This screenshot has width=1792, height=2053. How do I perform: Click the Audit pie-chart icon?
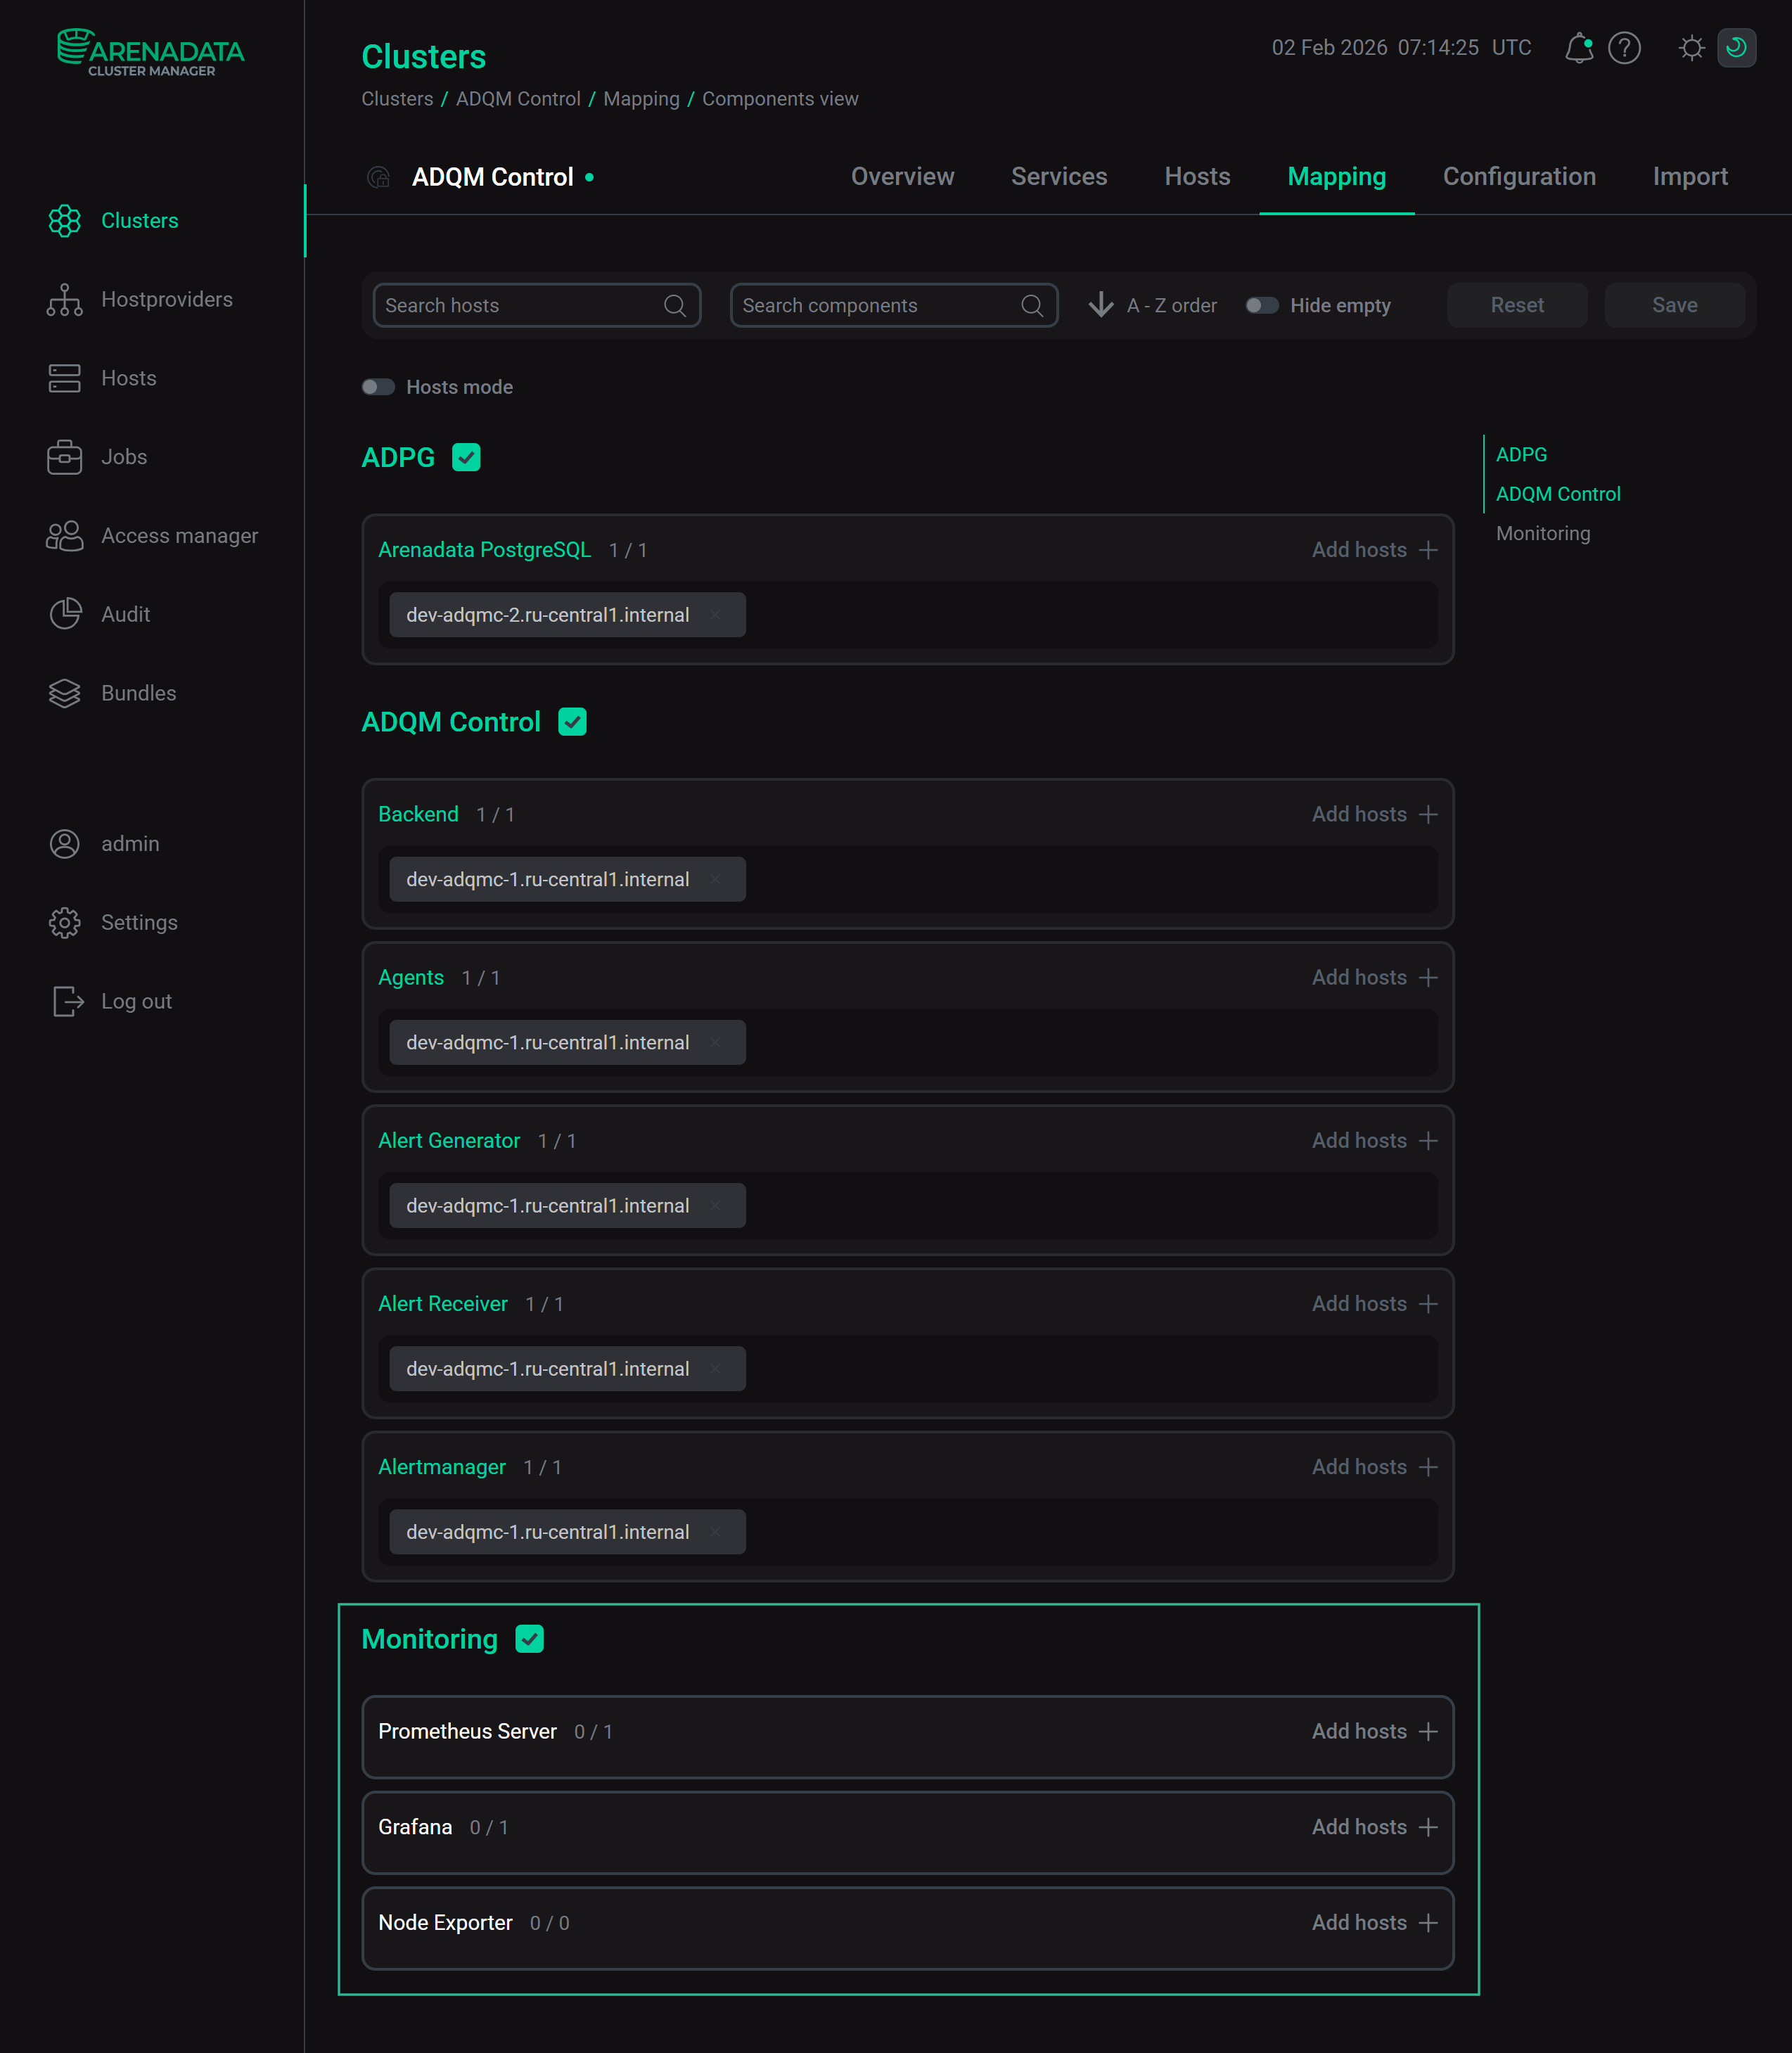64,613
